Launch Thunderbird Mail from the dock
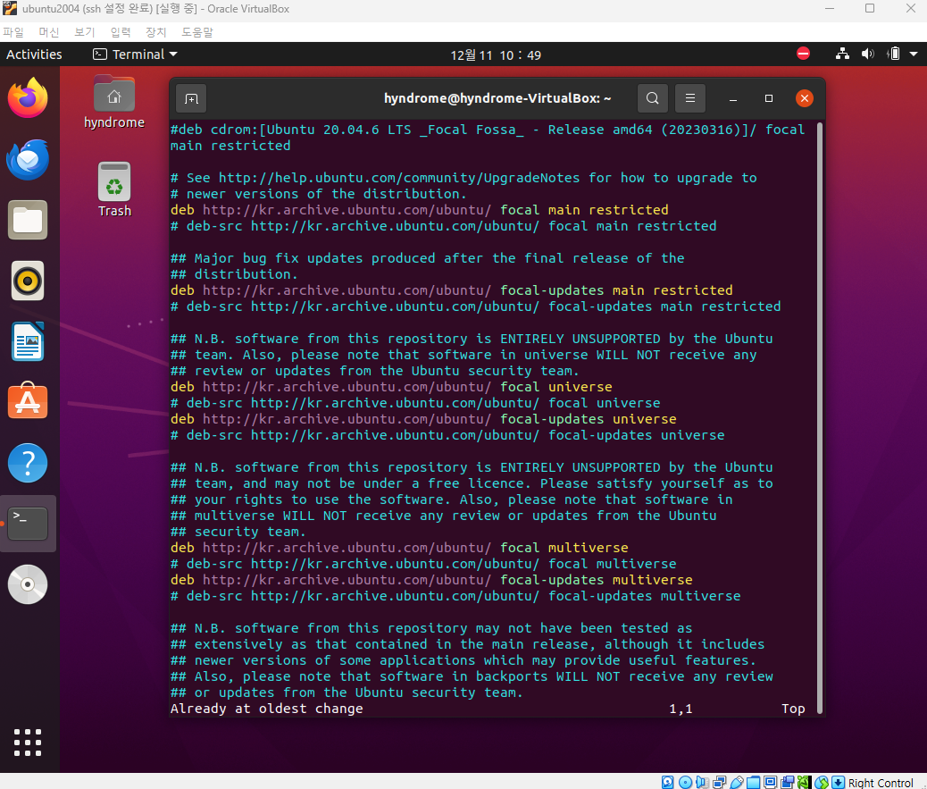927x789 pixels. point(28,159)
